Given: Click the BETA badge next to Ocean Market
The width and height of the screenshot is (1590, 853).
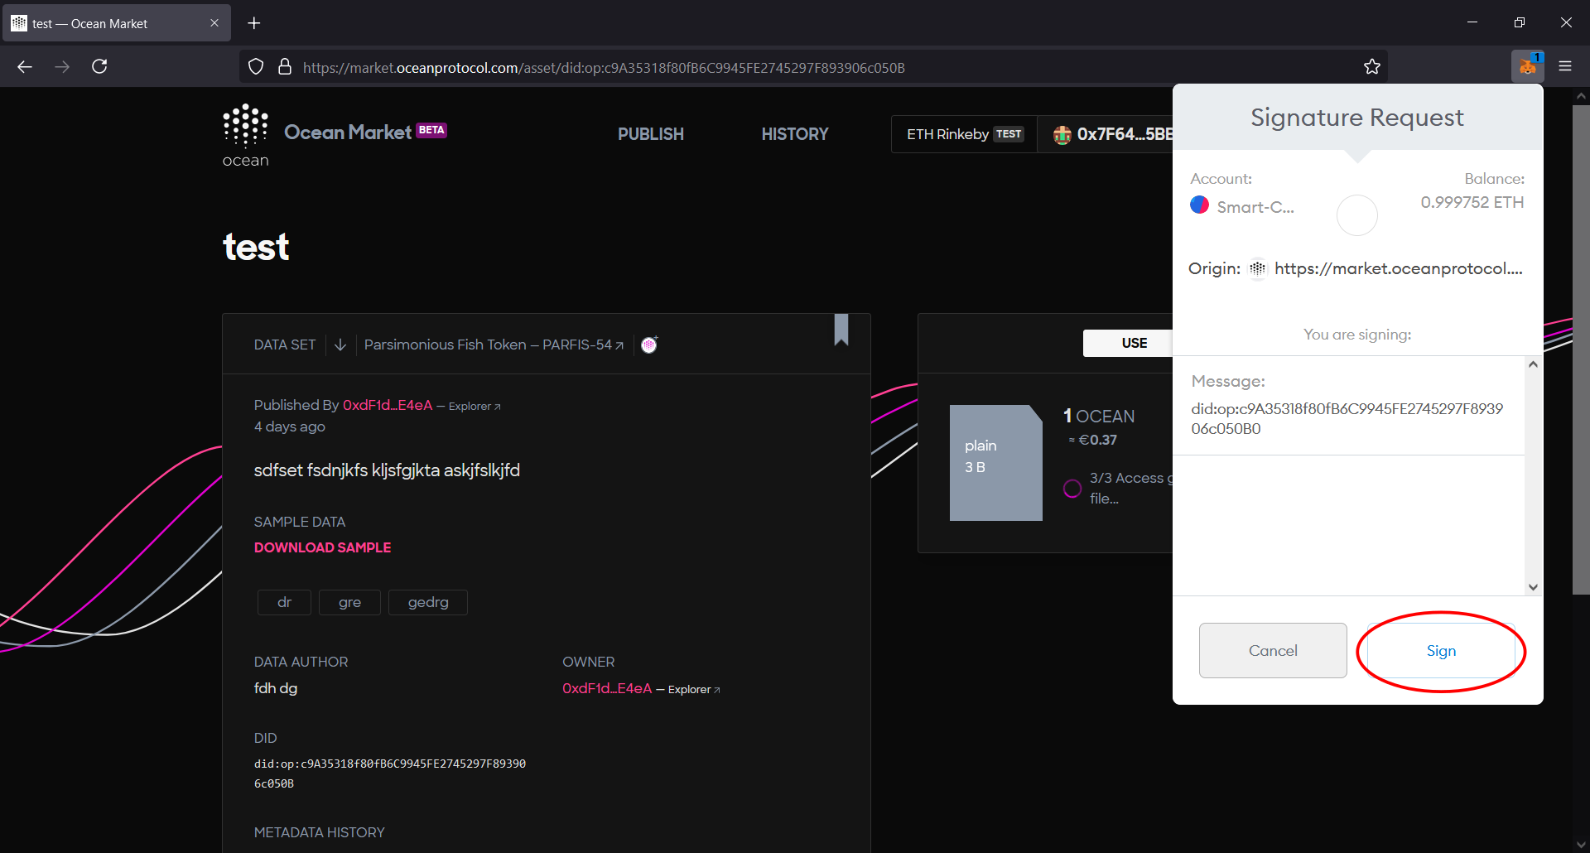Looking at the screenshot, I should pyautogui.click(x=431, y=130).
